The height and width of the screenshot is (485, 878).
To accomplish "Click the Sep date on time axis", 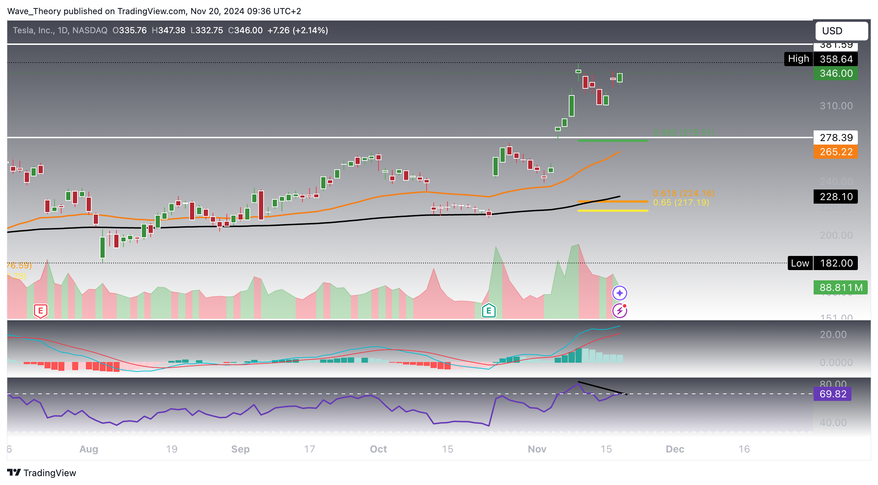I will click(240, 449).
